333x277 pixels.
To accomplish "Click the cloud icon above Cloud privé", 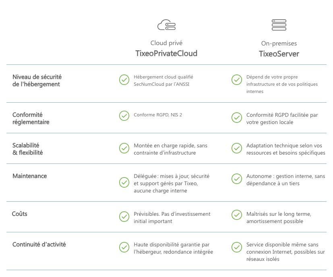I will pos(166,25).
